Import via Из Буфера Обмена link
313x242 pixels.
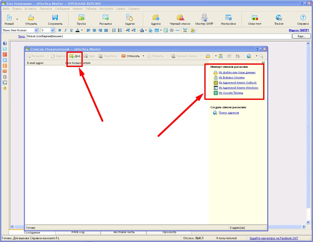point(232,77)
